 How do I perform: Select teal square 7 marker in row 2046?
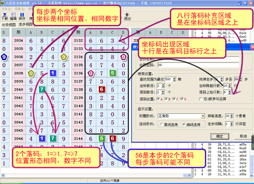click(x=53, y=139)
